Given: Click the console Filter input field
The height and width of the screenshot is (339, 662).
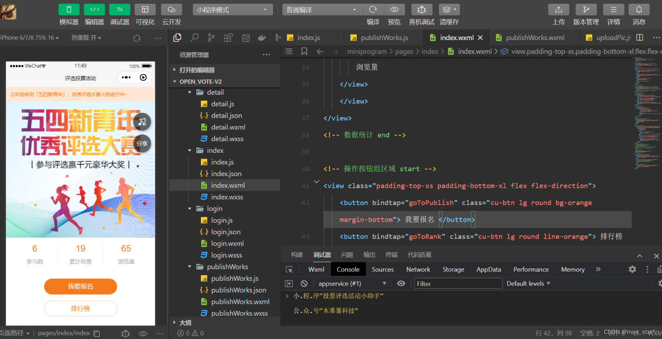Looking at the screenshot, I should coord(458,283).
